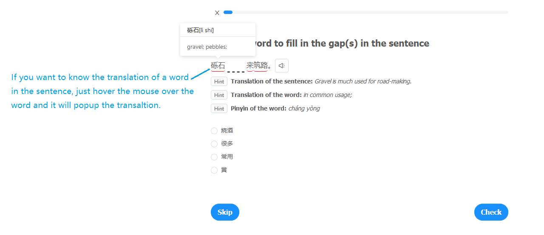Toggle Hint for translation of the sentence
544x235 pixels.
tap(219, 82)
